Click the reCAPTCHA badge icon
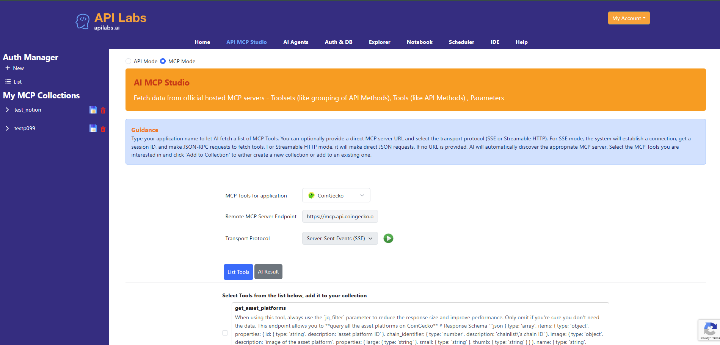The image size is (720, 345). (710, 328)
